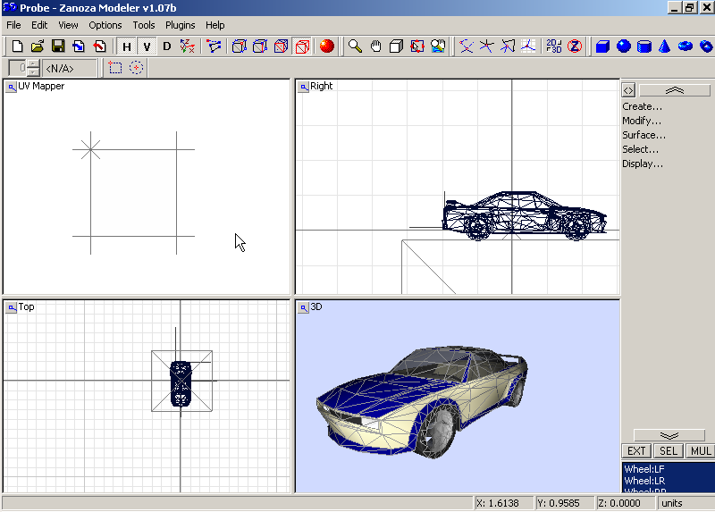Click the Save file icon
Image resolution: width=715 pixels, height=512 pixels.
pos(58,46)
